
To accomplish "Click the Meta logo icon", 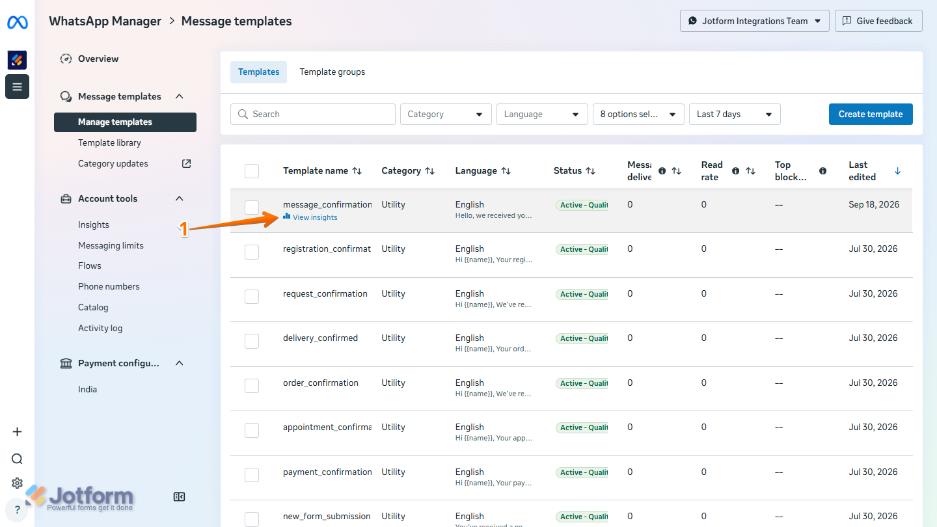I will [17, 23].
